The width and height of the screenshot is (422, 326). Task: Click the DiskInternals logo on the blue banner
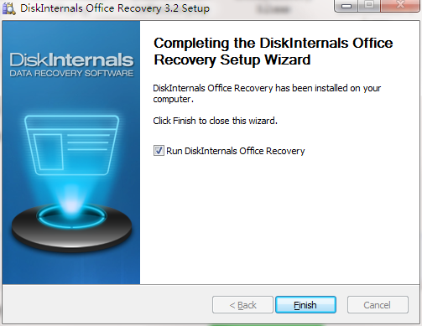[x=71, y=60]
